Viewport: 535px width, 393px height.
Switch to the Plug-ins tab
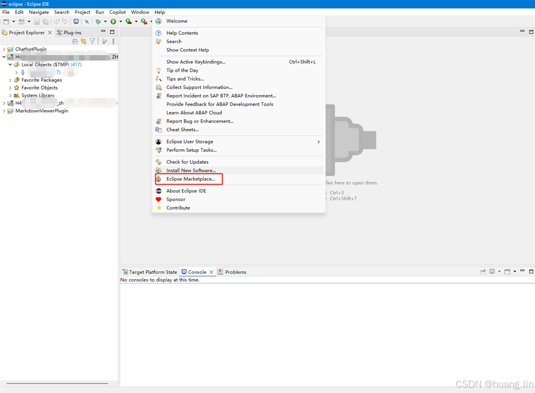click(69, 32)
